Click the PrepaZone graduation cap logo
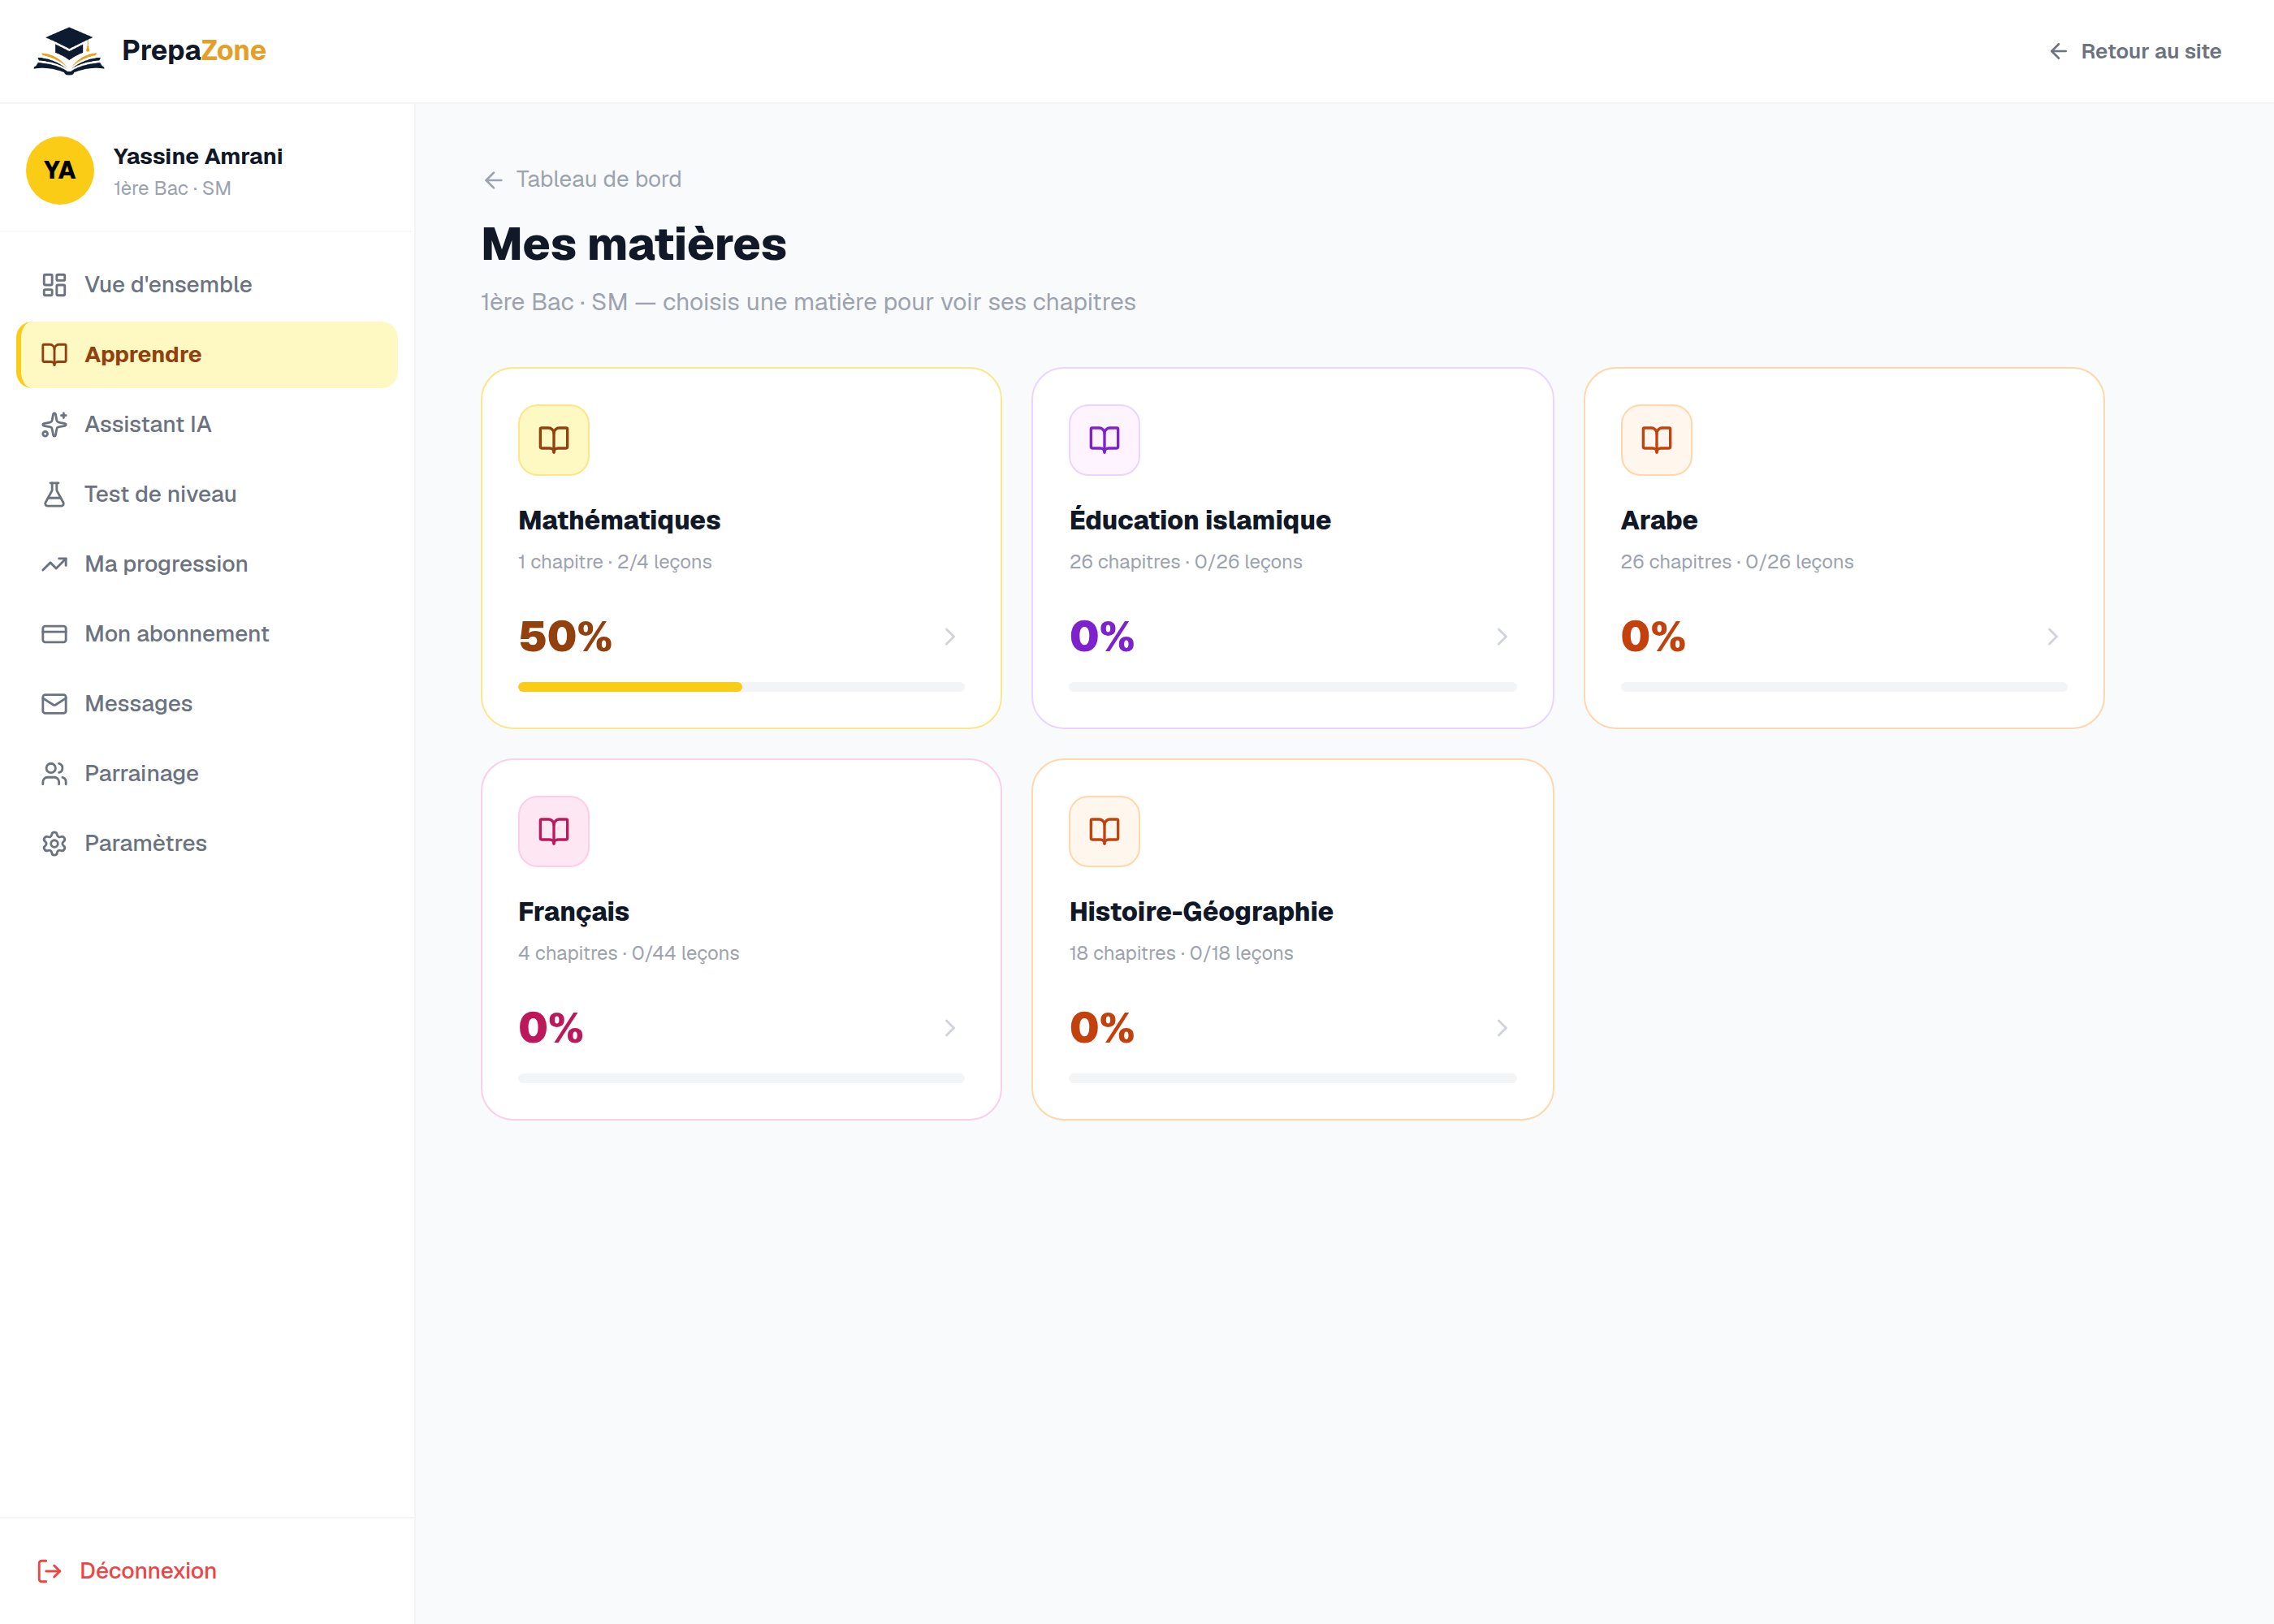The height and width of the screenshot is (1624, 2274). click(69, 51)
